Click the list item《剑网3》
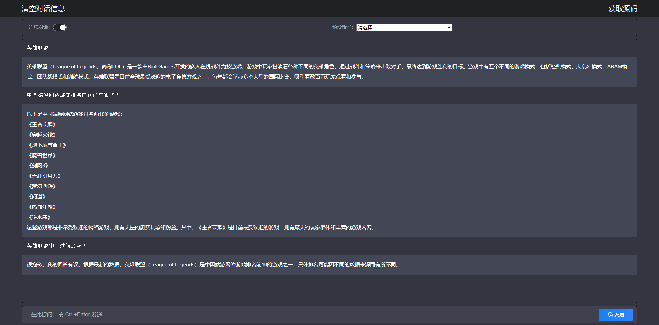The height and width of the screenshot is (325, 659). pos(38,166)
